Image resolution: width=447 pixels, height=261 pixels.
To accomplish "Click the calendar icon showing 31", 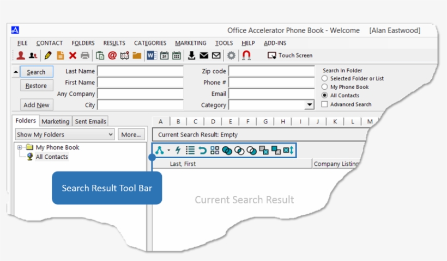I will (164, 55).
